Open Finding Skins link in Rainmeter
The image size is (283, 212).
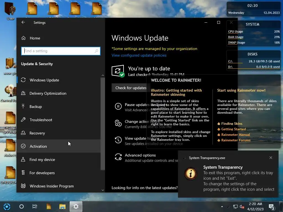(232, 124)
